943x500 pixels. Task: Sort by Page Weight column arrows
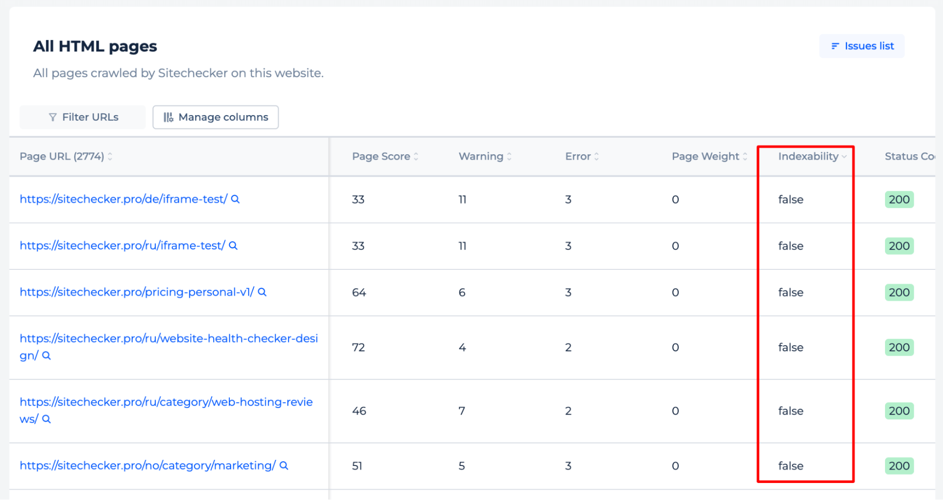point(745,157)
